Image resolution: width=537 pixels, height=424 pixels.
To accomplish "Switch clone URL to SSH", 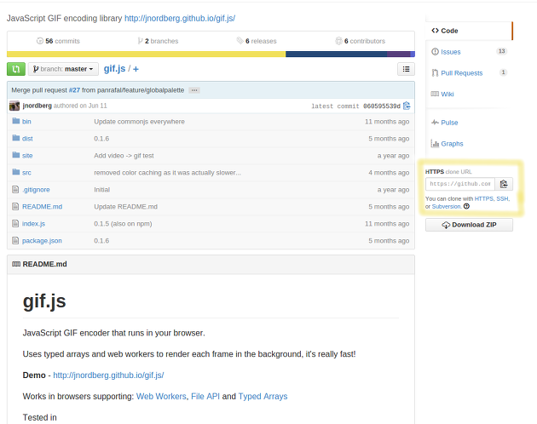I will 502,199.
